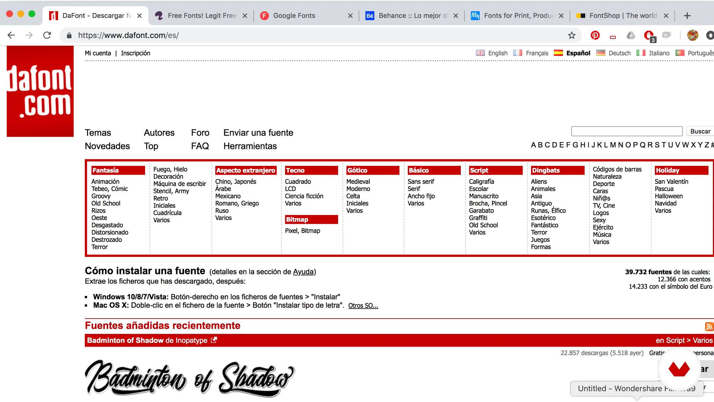Open the Pinterest extension icon
The height and width of the screenshot is (402, 714).
(595, 35)
